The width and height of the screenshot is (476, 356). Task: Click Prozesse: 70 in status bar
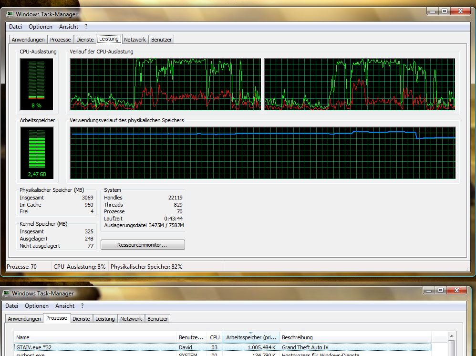pyautogui.click(x=21, y=267)
